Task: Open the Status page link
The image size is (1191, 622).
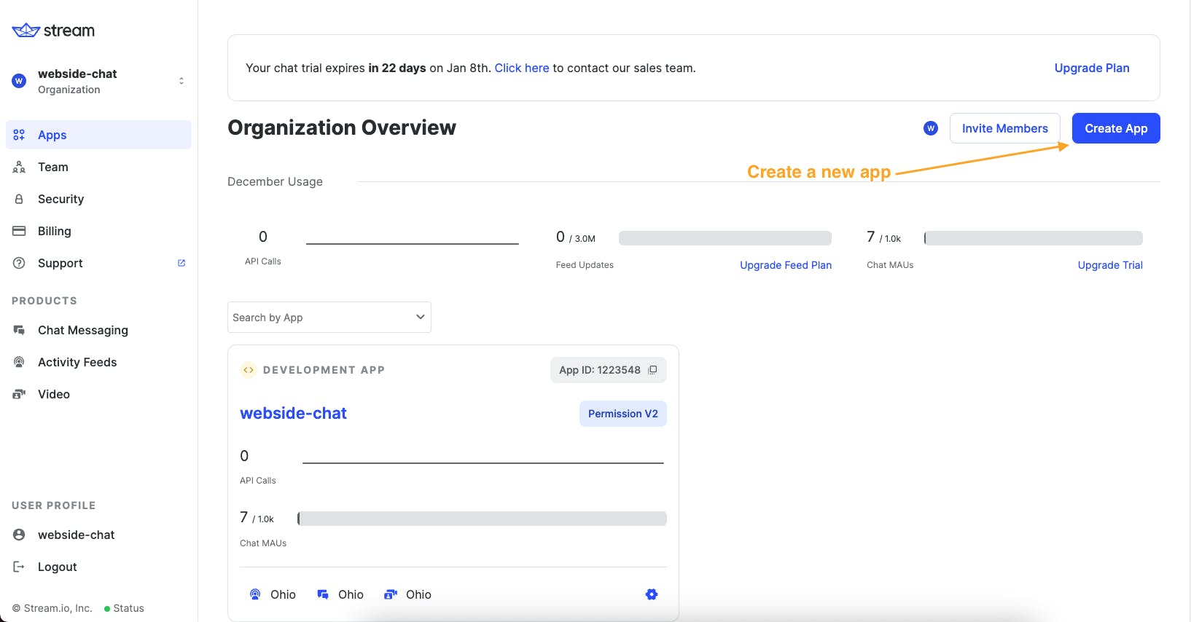Action: click(124, 608)
